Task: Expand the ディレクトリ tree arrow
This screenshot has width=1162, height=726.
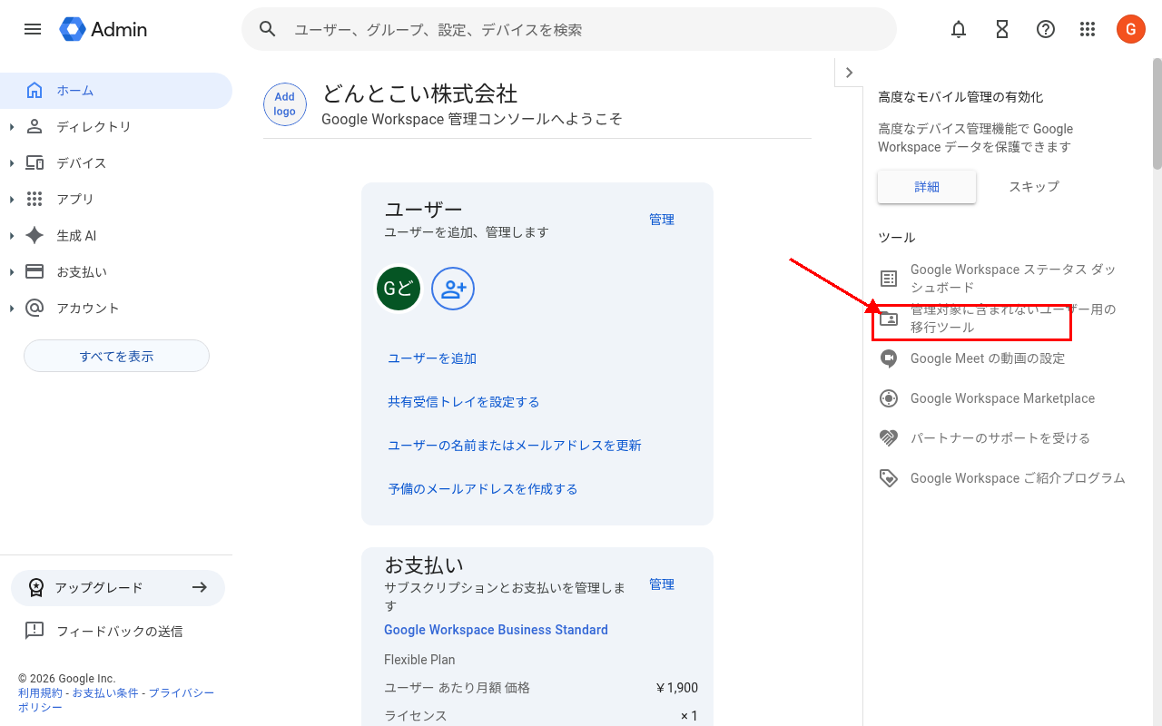Action: (12, 127)
